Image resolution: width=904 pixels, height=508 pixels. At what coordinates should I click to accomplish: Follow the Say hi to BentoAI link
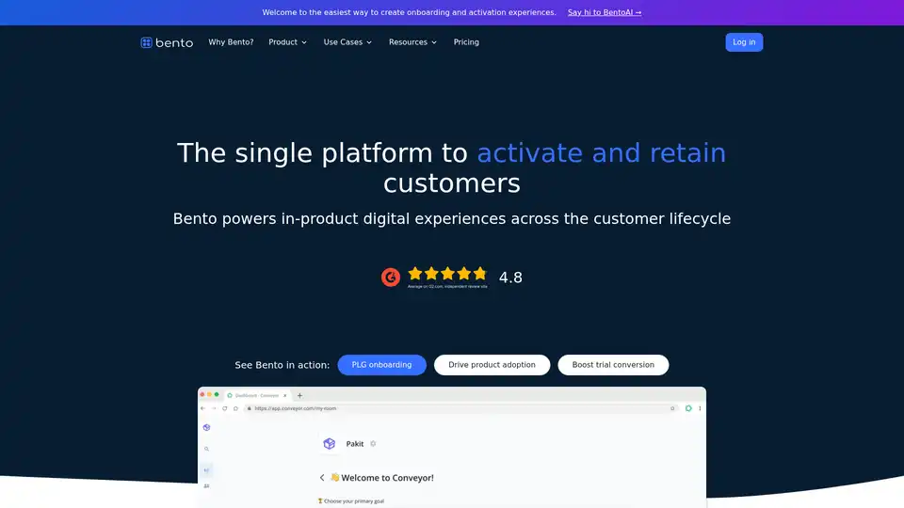point(605,13)
